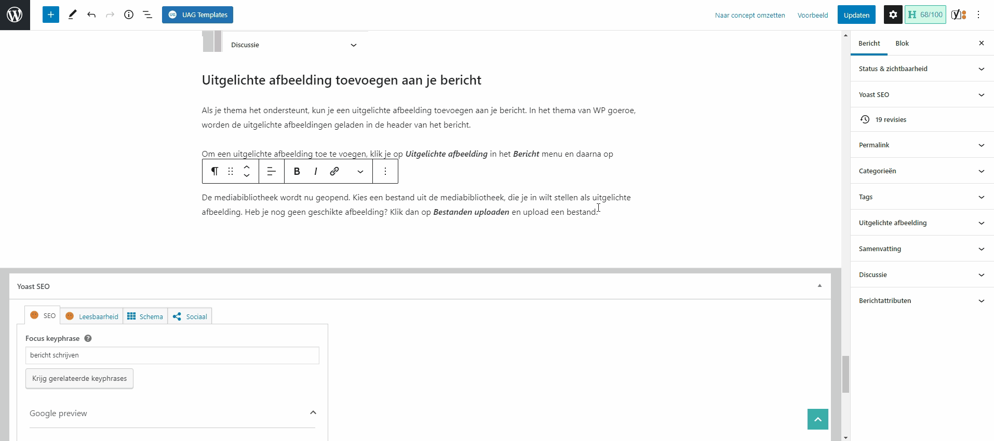Viewport: 994px width, 441px height.
Task: Click the Krijg gerelateerde keyphrases button
Action: point(79,379)
